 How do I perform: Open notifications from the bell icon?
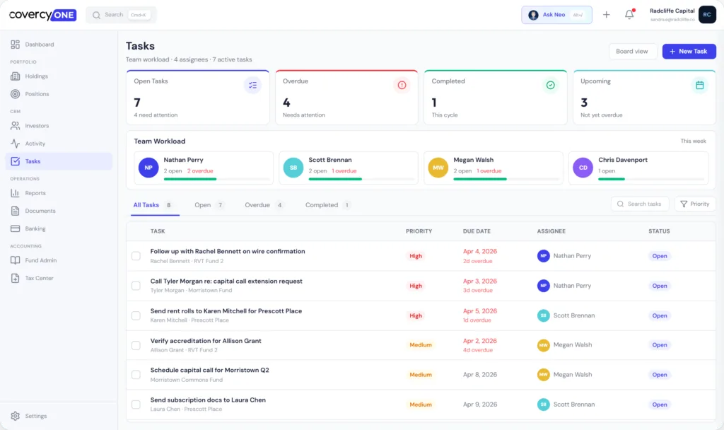point(629,14)
